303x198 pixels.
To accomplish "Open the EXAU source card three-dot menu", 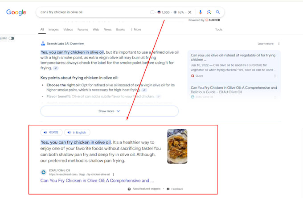I will pos(275,97).
